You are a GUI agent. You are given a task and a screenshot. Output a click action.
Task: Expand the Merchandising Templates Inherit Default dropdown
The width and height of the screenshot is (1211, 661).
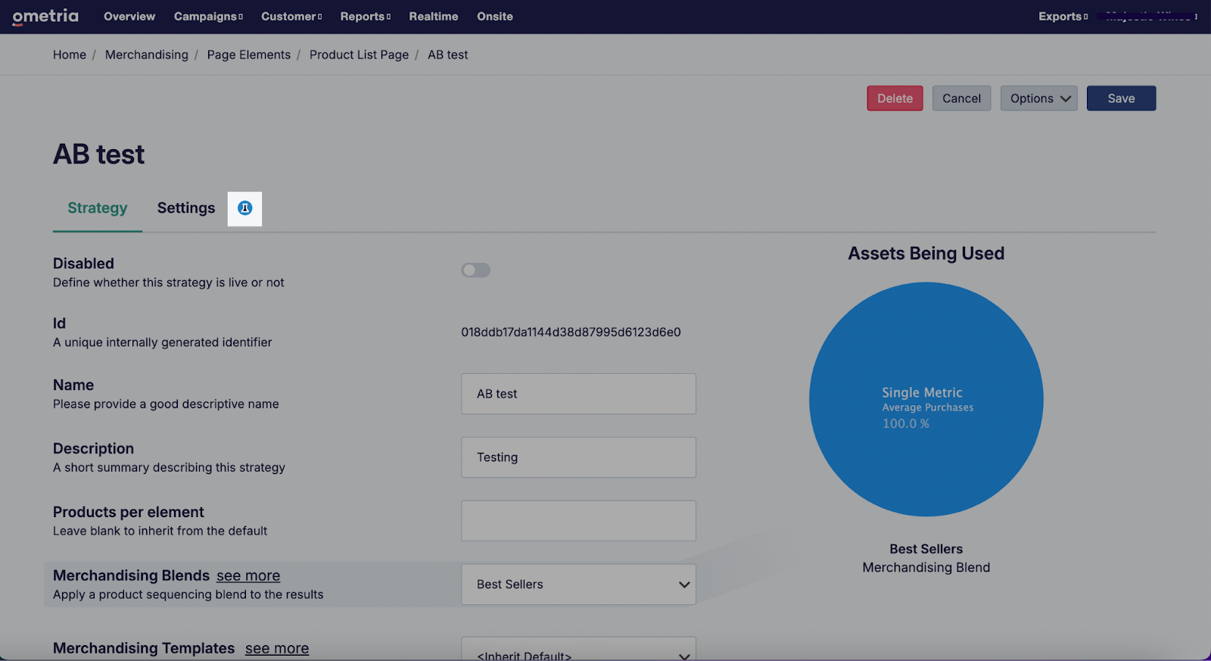point(578,651)
